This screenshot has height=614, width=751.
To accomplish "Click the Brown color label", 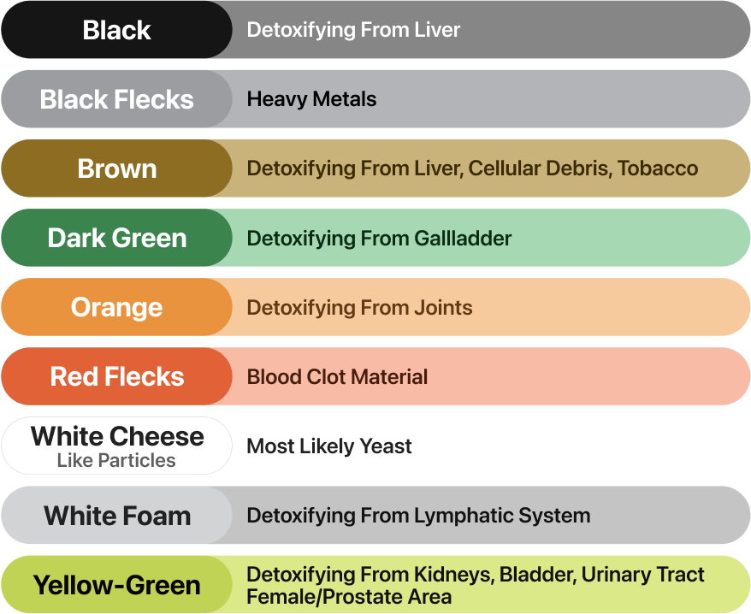I will tap(116, 168).
